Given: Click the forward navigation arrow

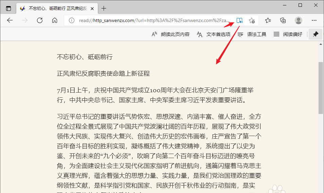Looking at the screenshot, I should (25, 20).
